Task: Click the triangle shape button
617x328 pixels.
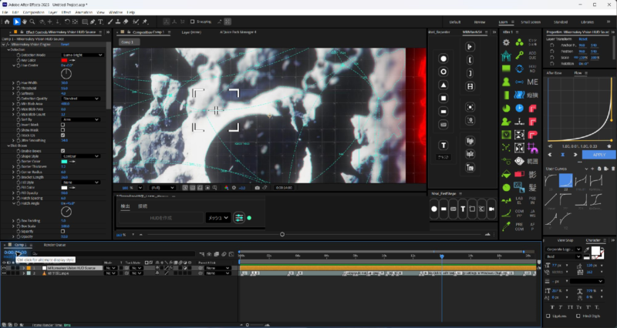Action: coord(443,85)
